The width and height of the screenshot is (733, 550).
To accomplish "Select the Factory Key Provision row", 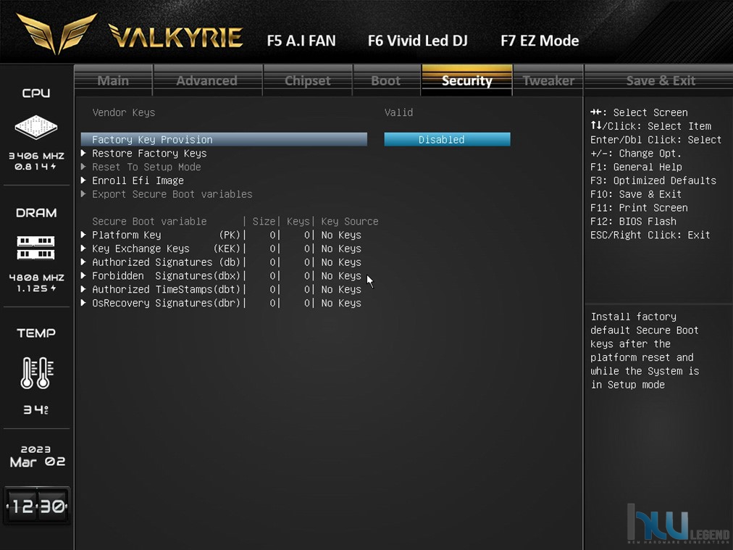I will click(x=224, y=139).
